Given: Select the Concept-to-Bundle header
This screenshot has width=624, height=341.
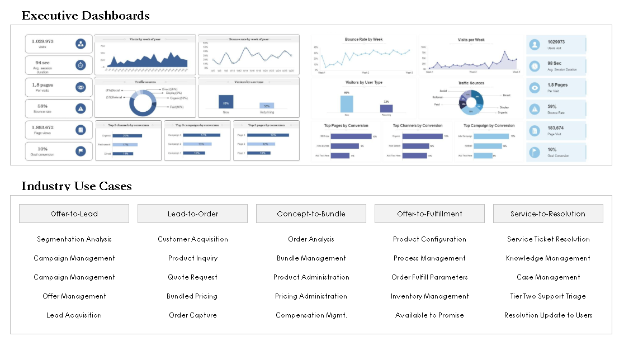Looking at the screenshot, I should click(x=311, y=214).
